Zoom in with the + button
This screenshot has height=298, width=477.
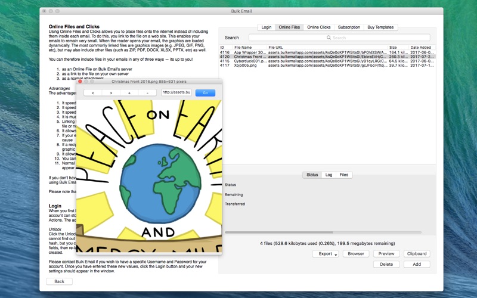pos(129,93)
